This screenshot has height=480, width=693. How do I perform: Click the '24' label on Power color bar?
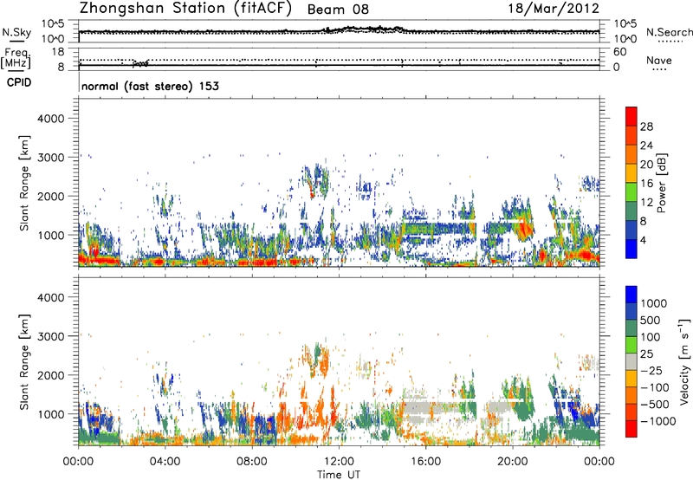[646, 146]
